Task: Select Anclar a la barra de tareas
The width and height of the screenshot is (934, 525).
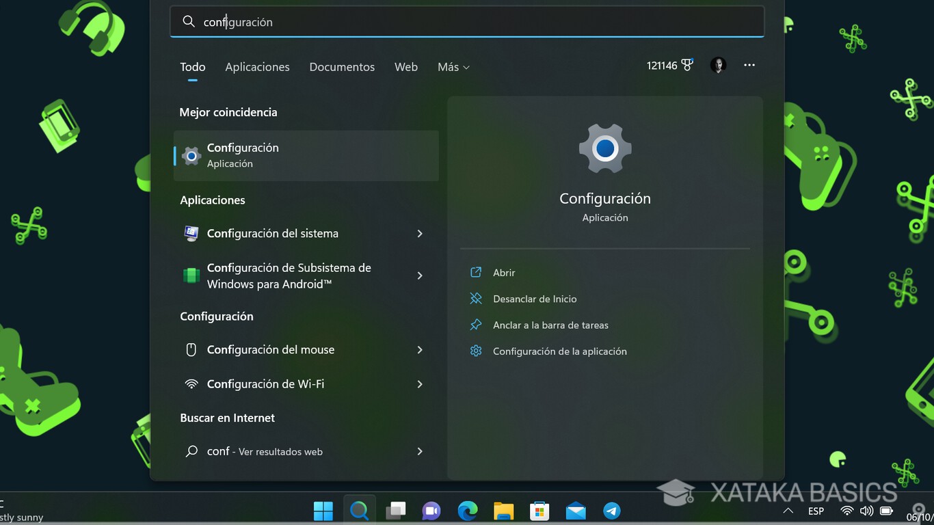Action: point(550,325)
